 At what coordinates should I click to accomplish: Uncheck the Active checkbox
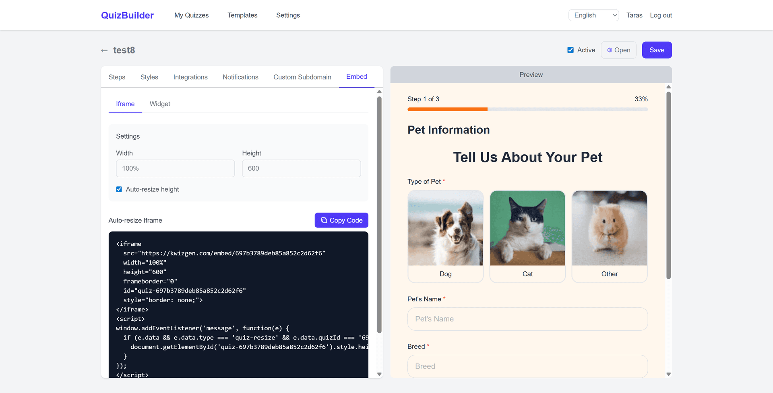570,50
